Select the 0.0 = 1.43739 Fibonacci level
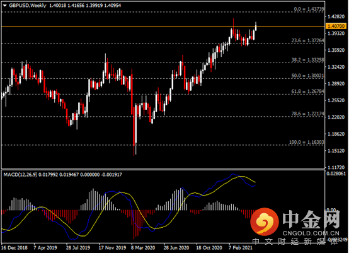349x253 pixels. tap(309, 9)
